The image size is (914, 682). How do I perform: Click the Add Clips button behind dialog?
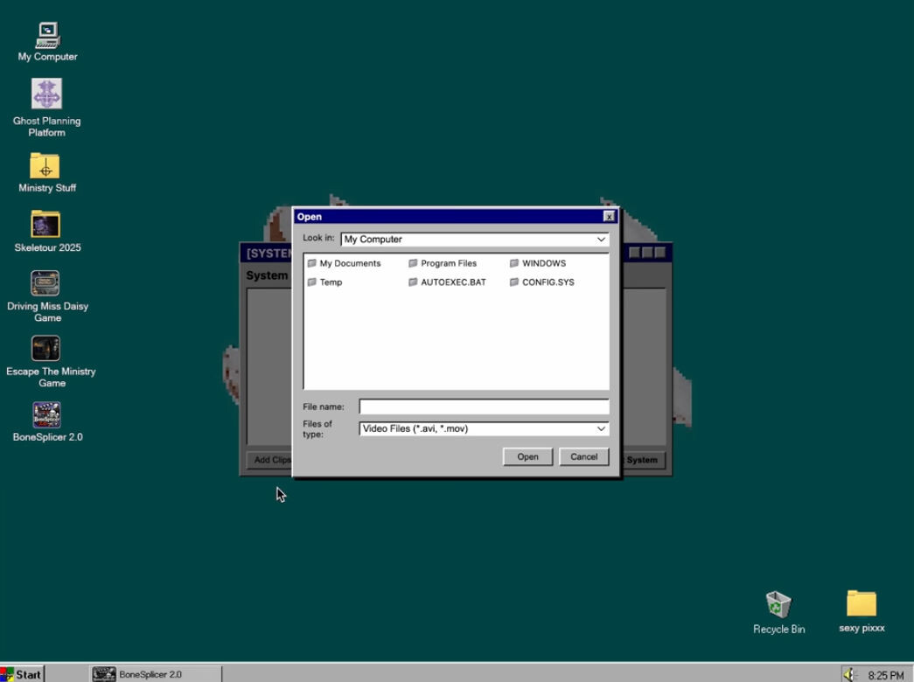click(269, 459)
